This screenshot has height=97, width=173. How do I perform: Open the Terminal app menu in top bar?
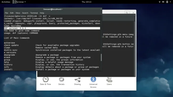[20, 2]
